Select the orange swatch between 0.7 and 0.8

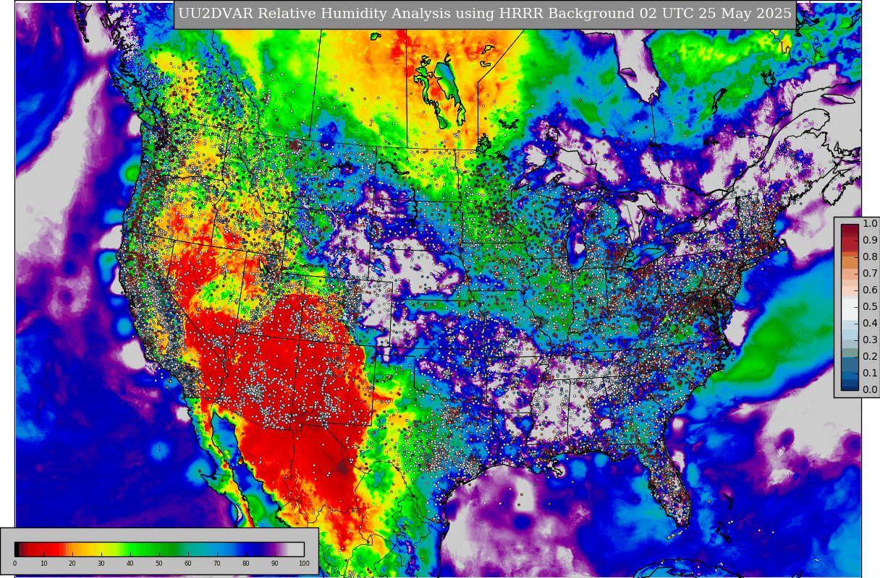tap(850, 263)
